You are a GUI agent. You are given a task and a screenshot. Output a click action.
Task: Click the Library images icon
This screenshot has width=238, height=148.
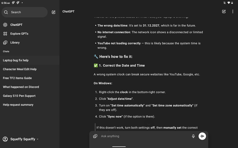coord(5,43)
